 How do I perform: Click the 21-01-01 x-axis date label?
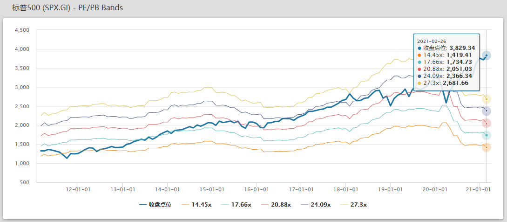[480, 189]
